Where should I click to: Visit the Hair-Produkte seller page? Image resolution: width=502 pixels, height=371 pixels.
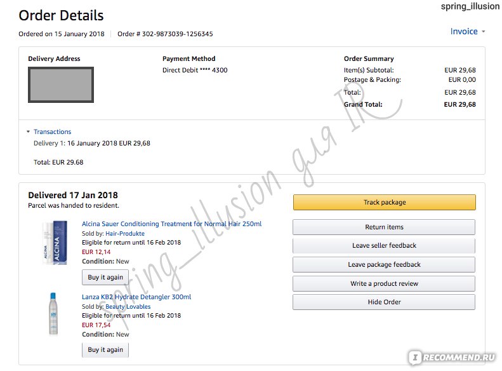point(125,234)
